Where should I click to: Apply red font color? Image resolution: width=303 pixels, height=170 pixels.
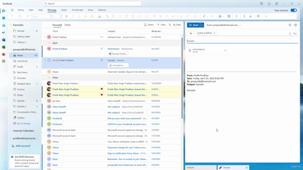[x=99, y=17]
